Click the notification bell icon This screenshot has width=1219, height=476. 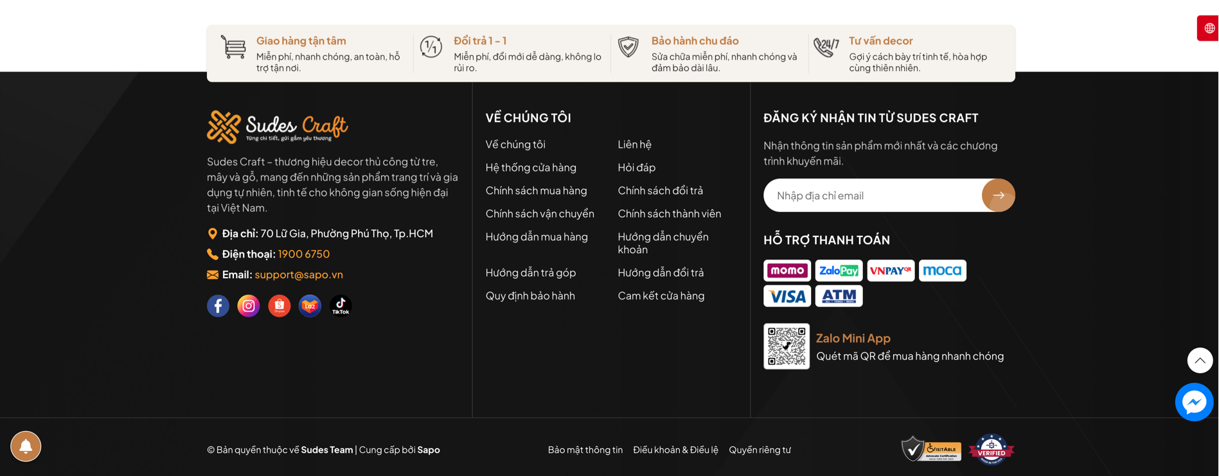click(26, 446)
